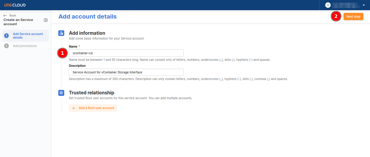Screen dimensions: 370x157
Task: Click the Trusted relationship section icon
Action: [61, 93]
